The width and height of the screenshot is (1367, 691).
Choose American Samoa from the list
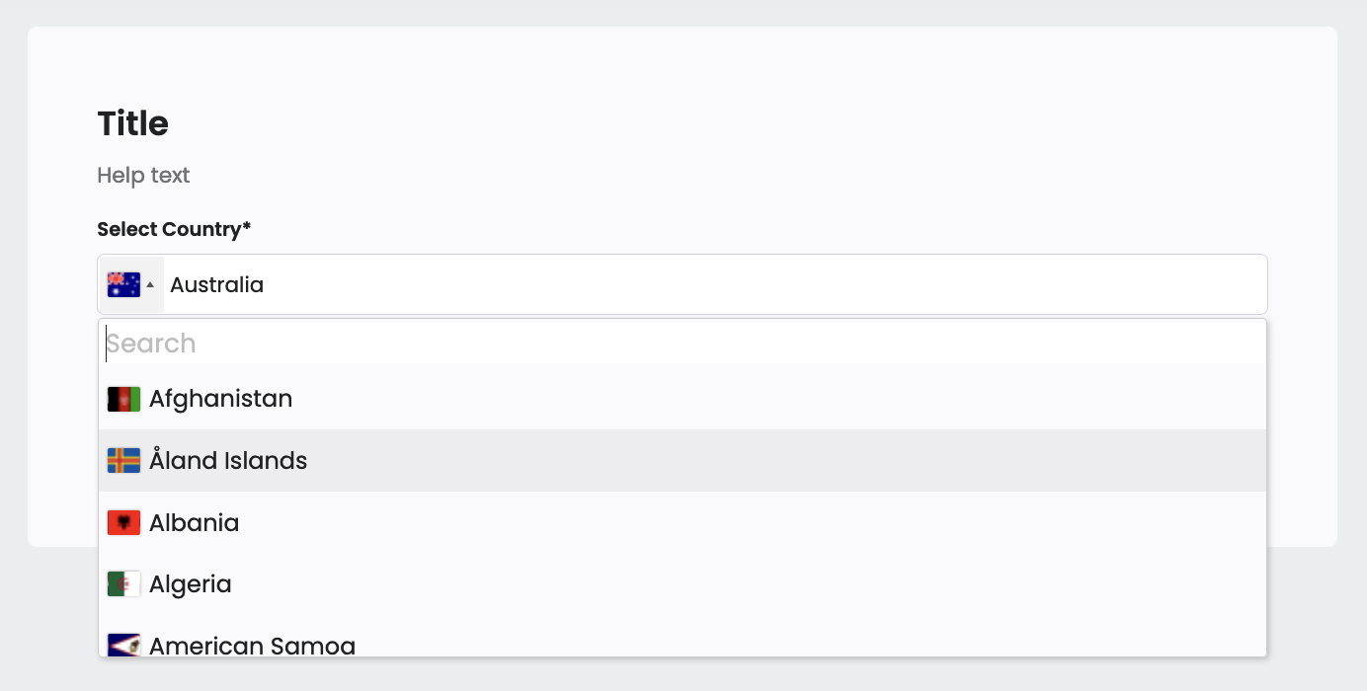point(252,646)
